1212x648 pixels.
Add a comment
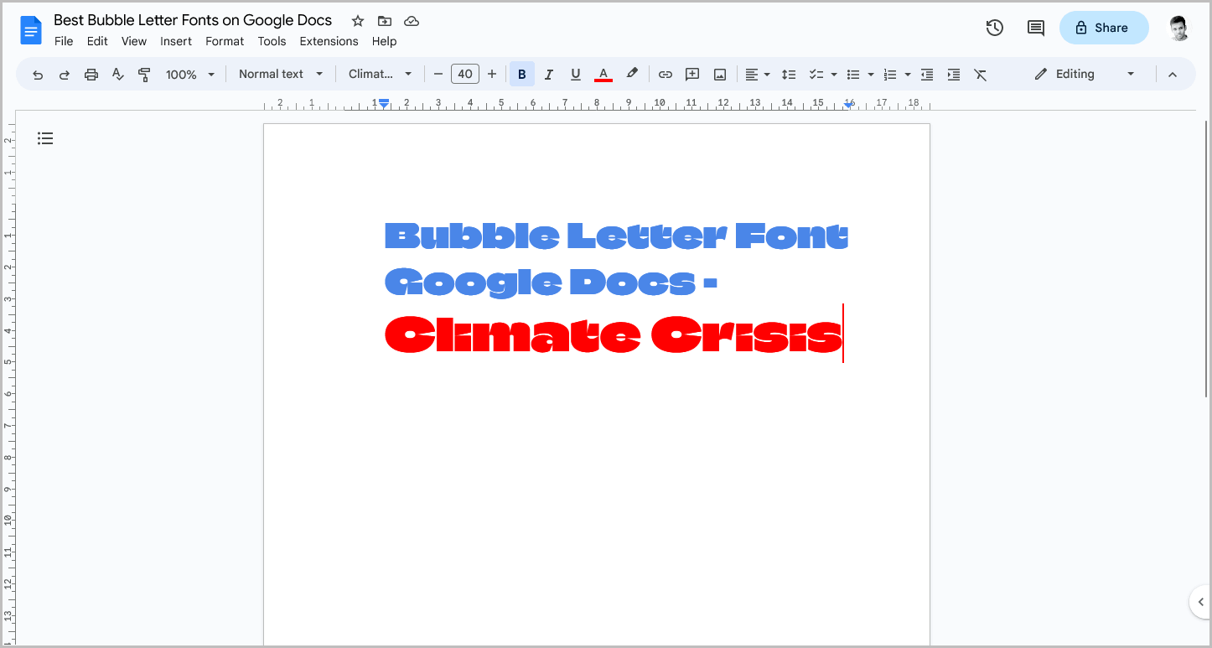click(x=692, y=74)
